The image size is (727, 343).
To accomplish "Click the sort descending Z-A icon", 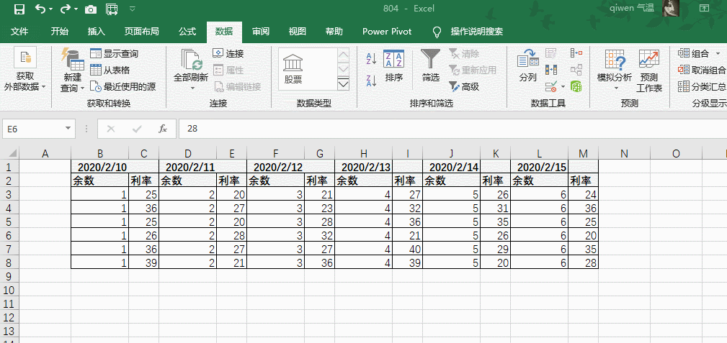I will (x=371, y=80).
